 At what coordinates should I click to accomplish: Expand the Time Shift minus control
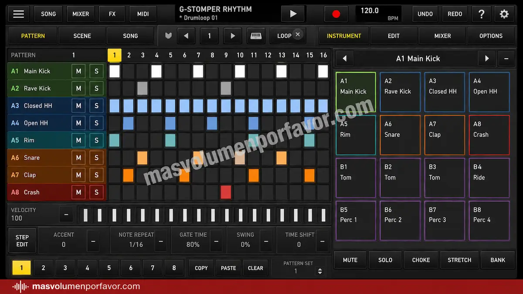pos(323,241)
